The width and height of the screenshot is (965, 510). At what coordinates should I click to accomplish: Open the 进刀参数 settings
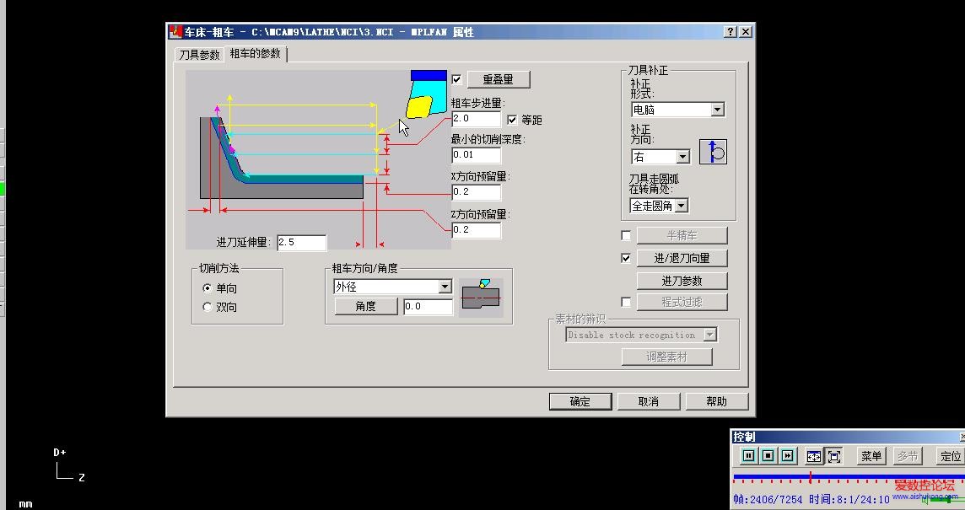[x=682, y=280]
